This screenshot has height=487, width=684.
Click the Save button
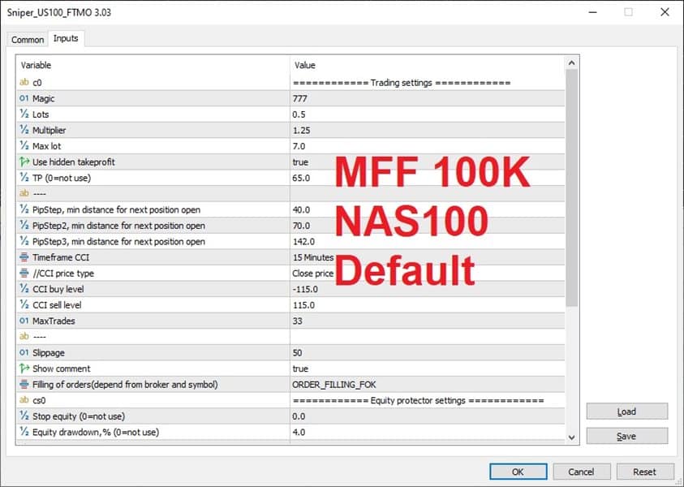(x=627, y=436)
